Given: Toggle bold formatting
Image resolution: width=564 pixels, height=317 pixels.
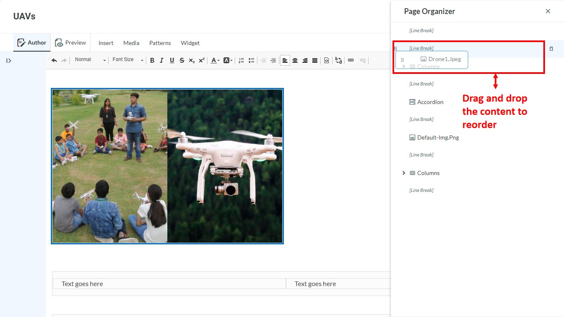Looking at the screenshot, I should point(152,60).
